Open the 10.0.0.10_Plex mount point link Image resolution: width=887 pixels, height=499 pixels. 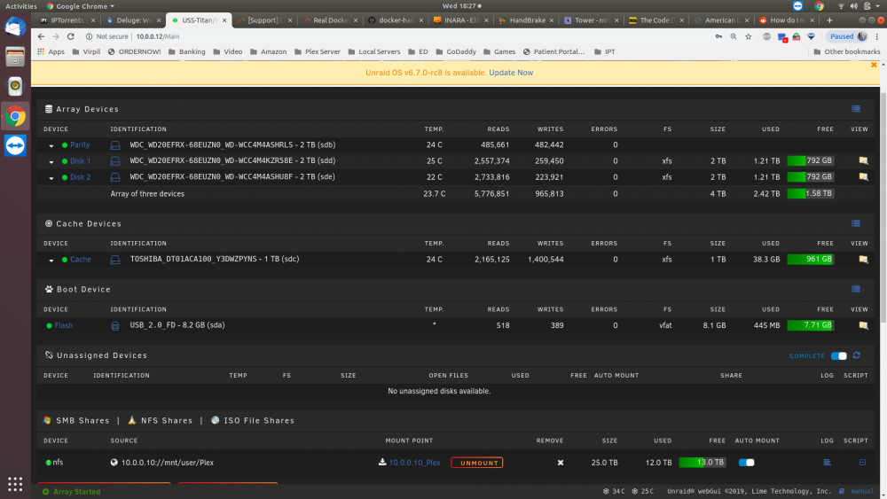click(414, 463)
